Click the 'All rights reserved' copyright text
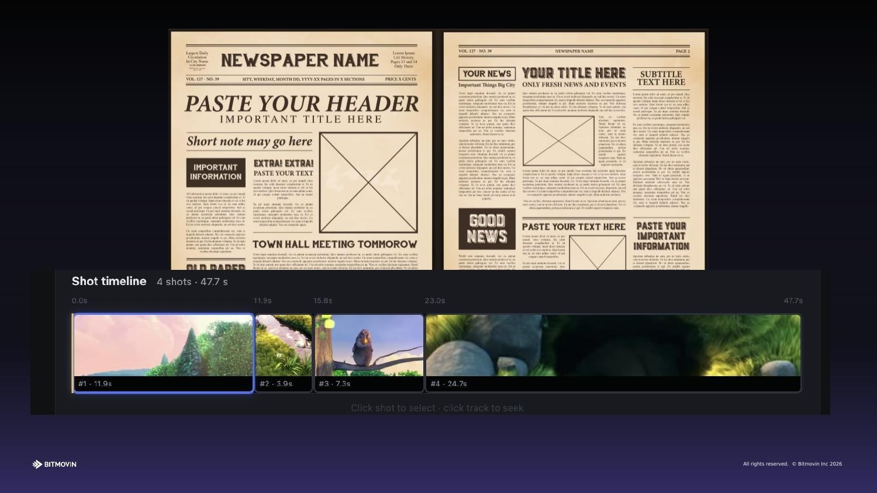Image resolution: width=877 pixels, height=493 pixels. click(x=765, y=464)
